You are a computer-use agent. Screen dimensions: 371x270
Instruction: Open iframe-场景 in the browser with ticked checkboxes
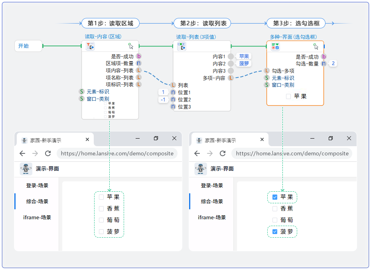point(211,218)
